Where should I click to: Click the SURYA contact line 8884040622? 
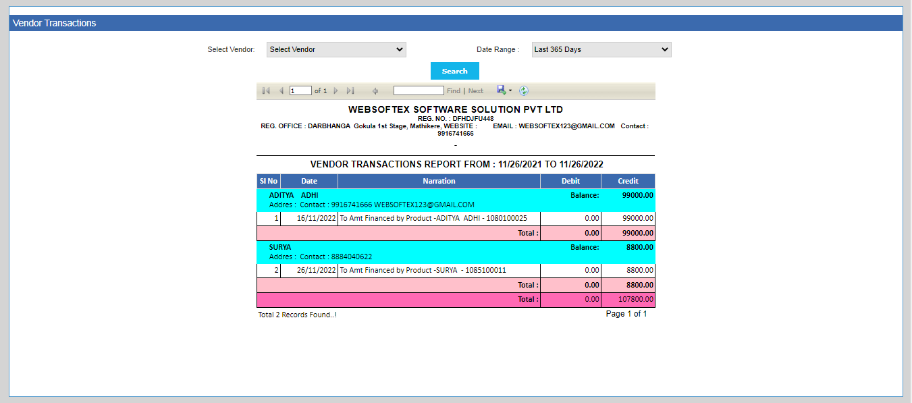click(321, 257)
